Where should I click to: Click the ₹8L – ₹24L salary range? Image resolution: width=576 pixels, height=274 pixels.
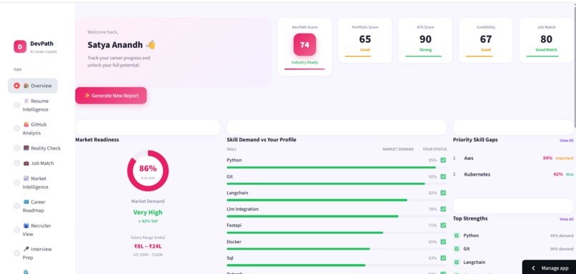[x=148, y=246]
